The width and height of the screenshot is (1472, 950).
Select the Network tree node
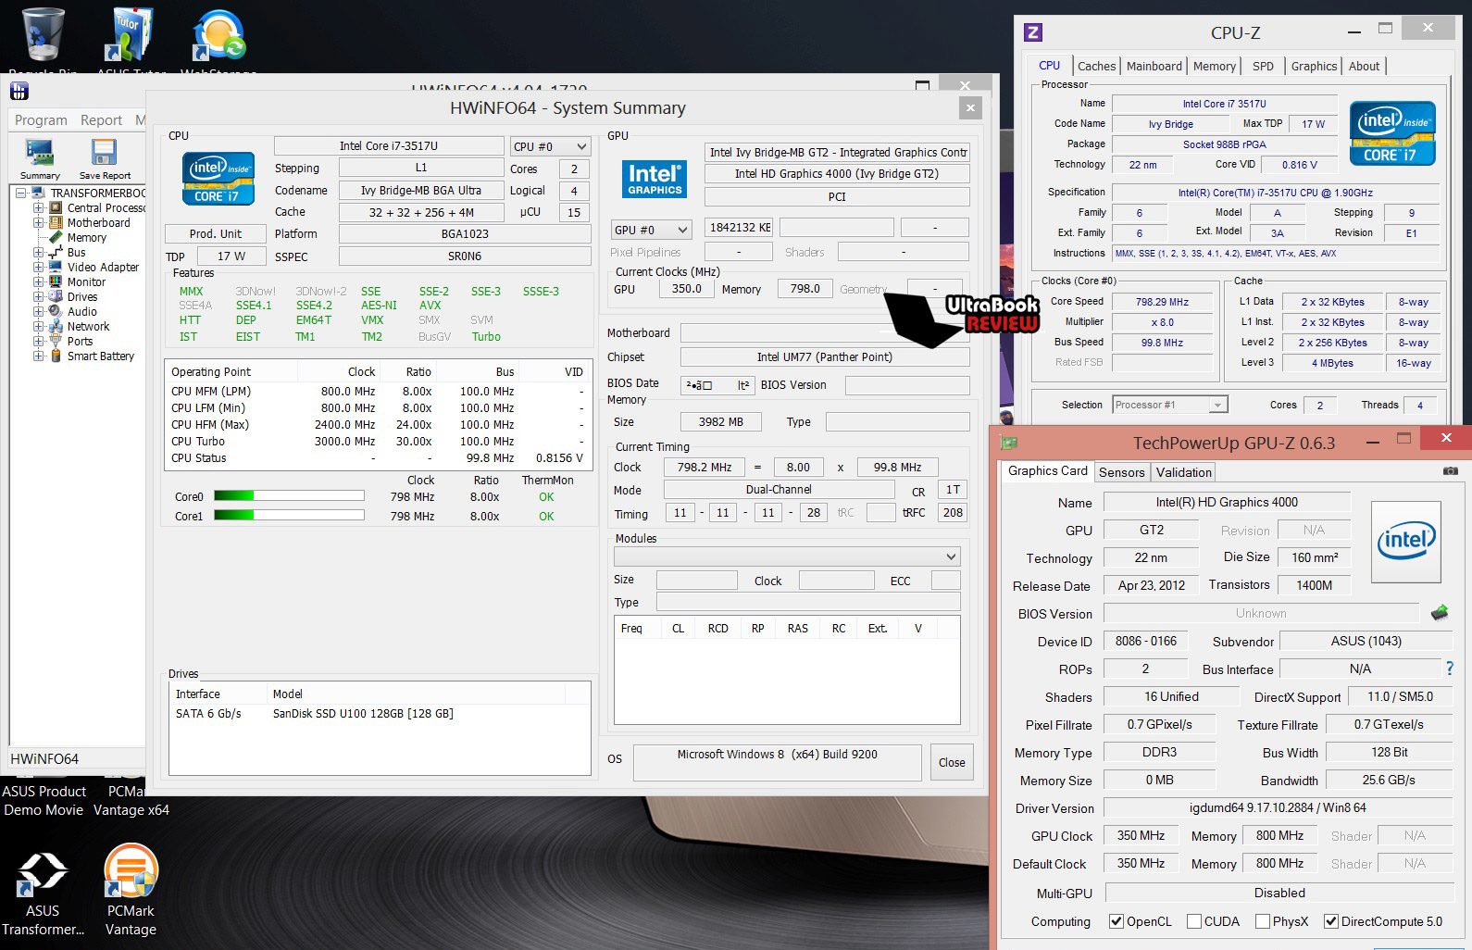click(88, 326)
